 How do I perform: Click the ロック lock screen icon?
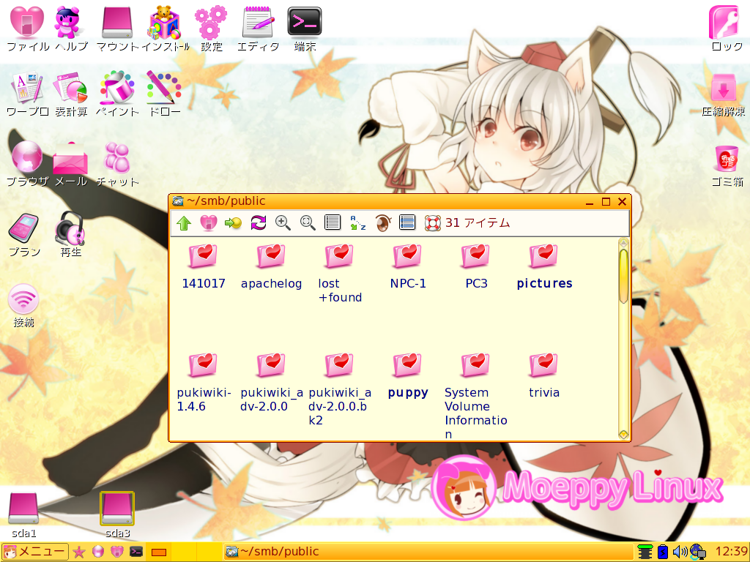[726, 29]
